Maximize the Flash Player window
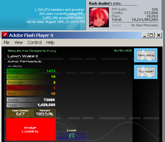The height and width of the screenshot is (142, 165). point(151,35)
